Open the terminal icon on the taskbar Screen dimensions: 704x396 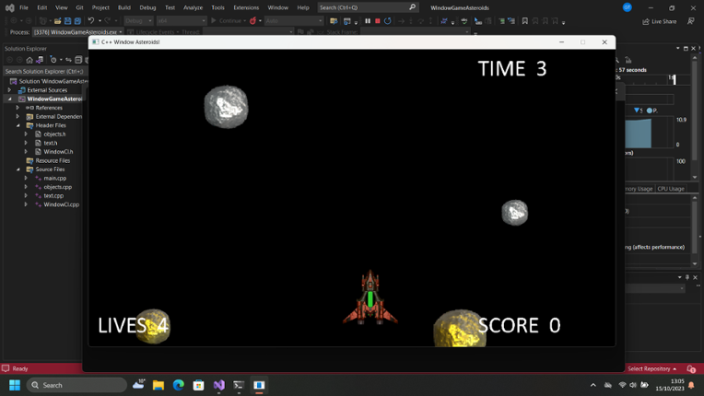pos(239,385)
